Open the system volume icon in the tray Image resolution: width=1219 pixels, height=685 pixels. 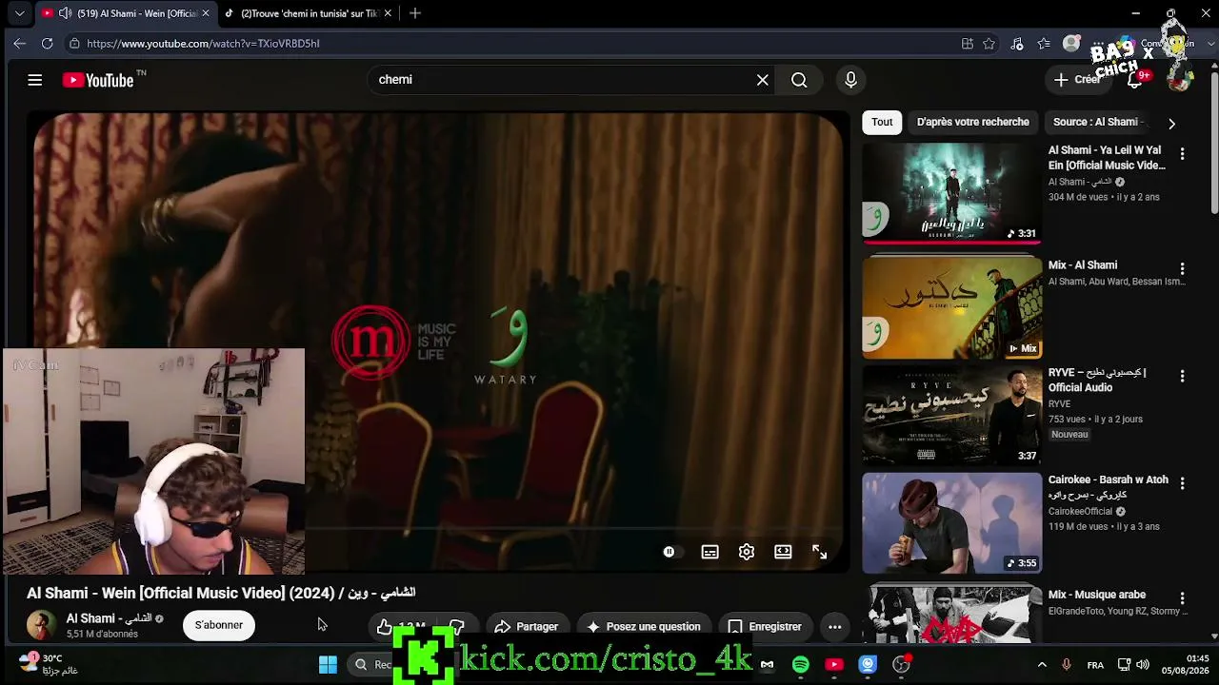(1143, 665)
